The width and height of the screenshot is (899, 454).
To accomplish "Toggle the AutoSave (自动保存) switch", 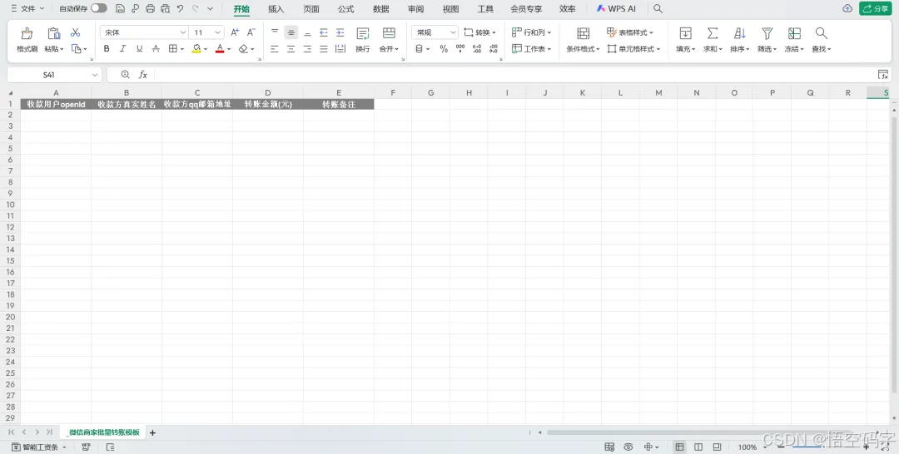I will pyautogui.click(x=98, y=8).
